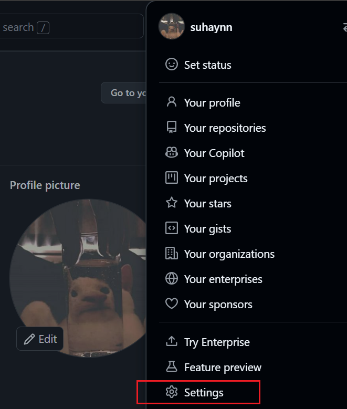Click the Your stars star icon
Viewport: 347px width, 409px height.
(172, 203)
